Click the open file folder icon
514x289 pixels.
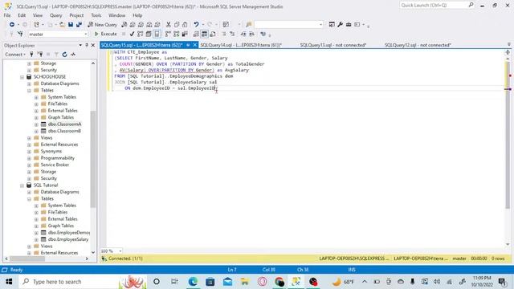coord(62,25)
